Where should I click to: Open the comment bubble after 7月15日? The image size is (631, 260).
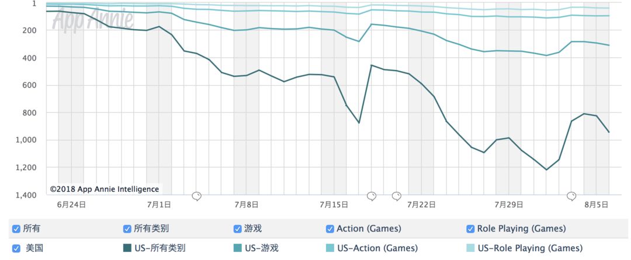pos(372,196)
